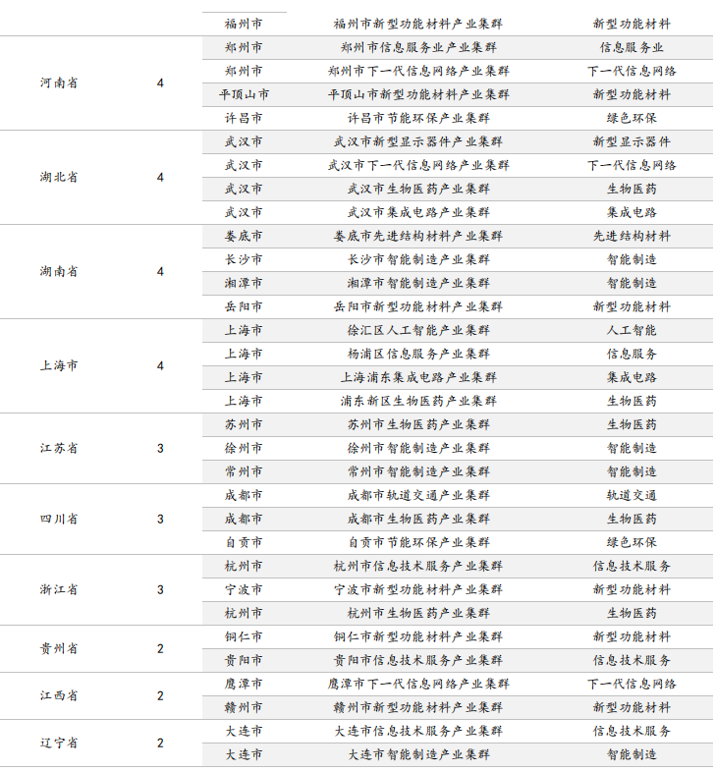Click the 平顶山市 city cell
This screenshot has height=771, width=715.
point(244,94)
